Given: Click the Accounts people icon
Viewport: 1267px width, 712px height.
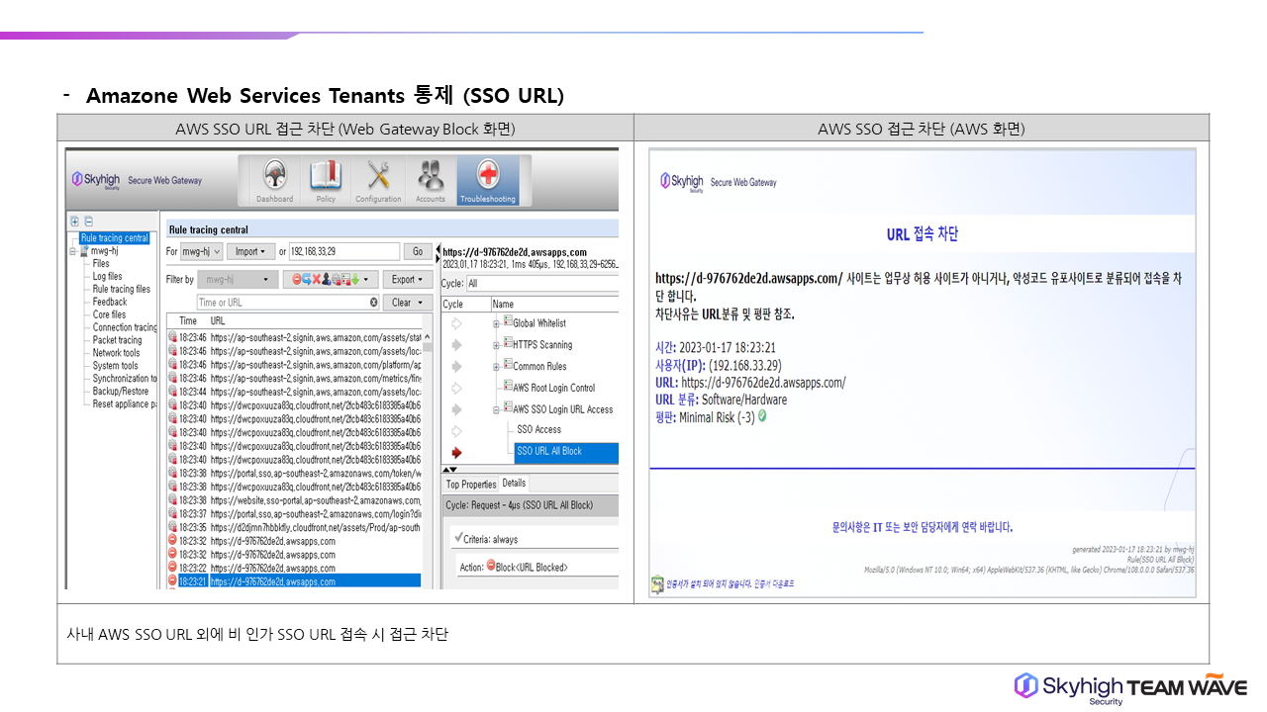Looking at the screenshot, I should click(x=430, y=179).
